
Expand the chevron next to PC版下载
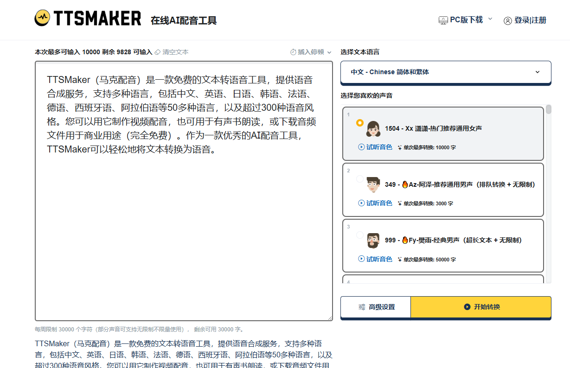(x=490, y=19)
